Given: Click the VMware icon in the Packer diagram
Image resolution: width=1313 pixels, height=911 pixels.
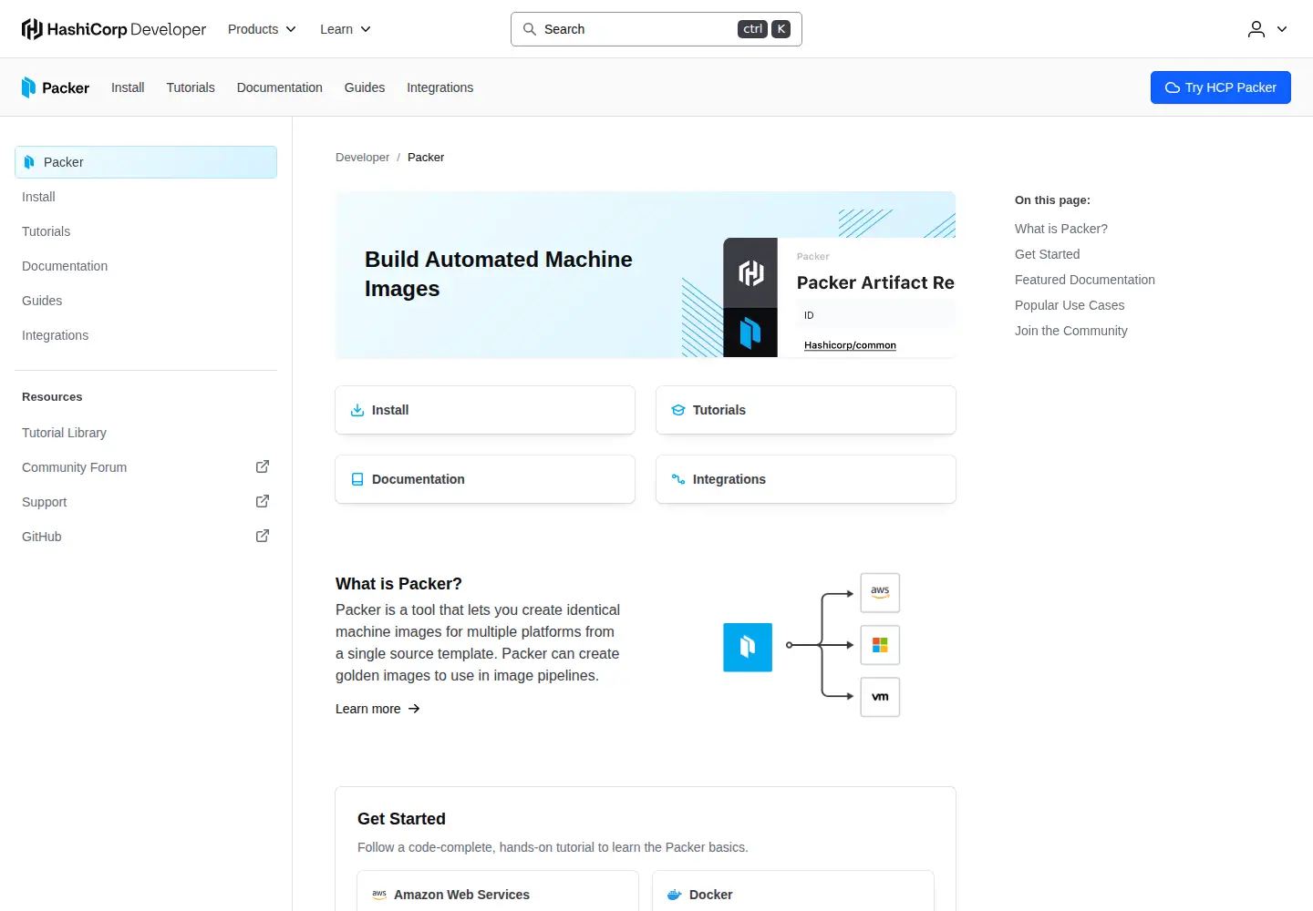Looking at the screenshot, I should [x=880, y=697].
